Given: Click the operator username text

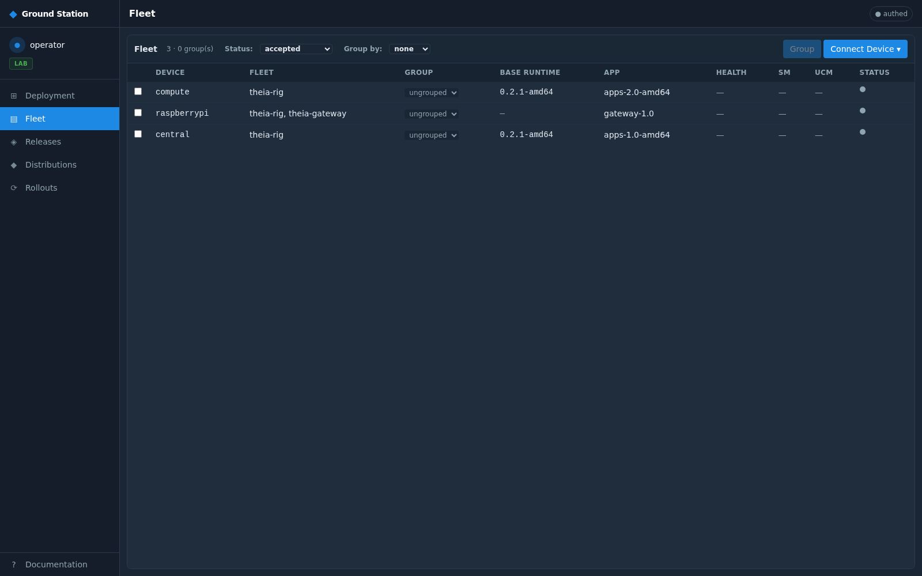Looking at the screenshot, I should click(x=47, y=45).
